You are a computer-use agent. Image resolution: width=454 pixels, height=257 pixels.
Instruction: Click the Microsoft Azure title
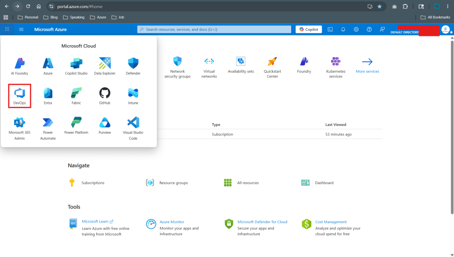point(51,29)
